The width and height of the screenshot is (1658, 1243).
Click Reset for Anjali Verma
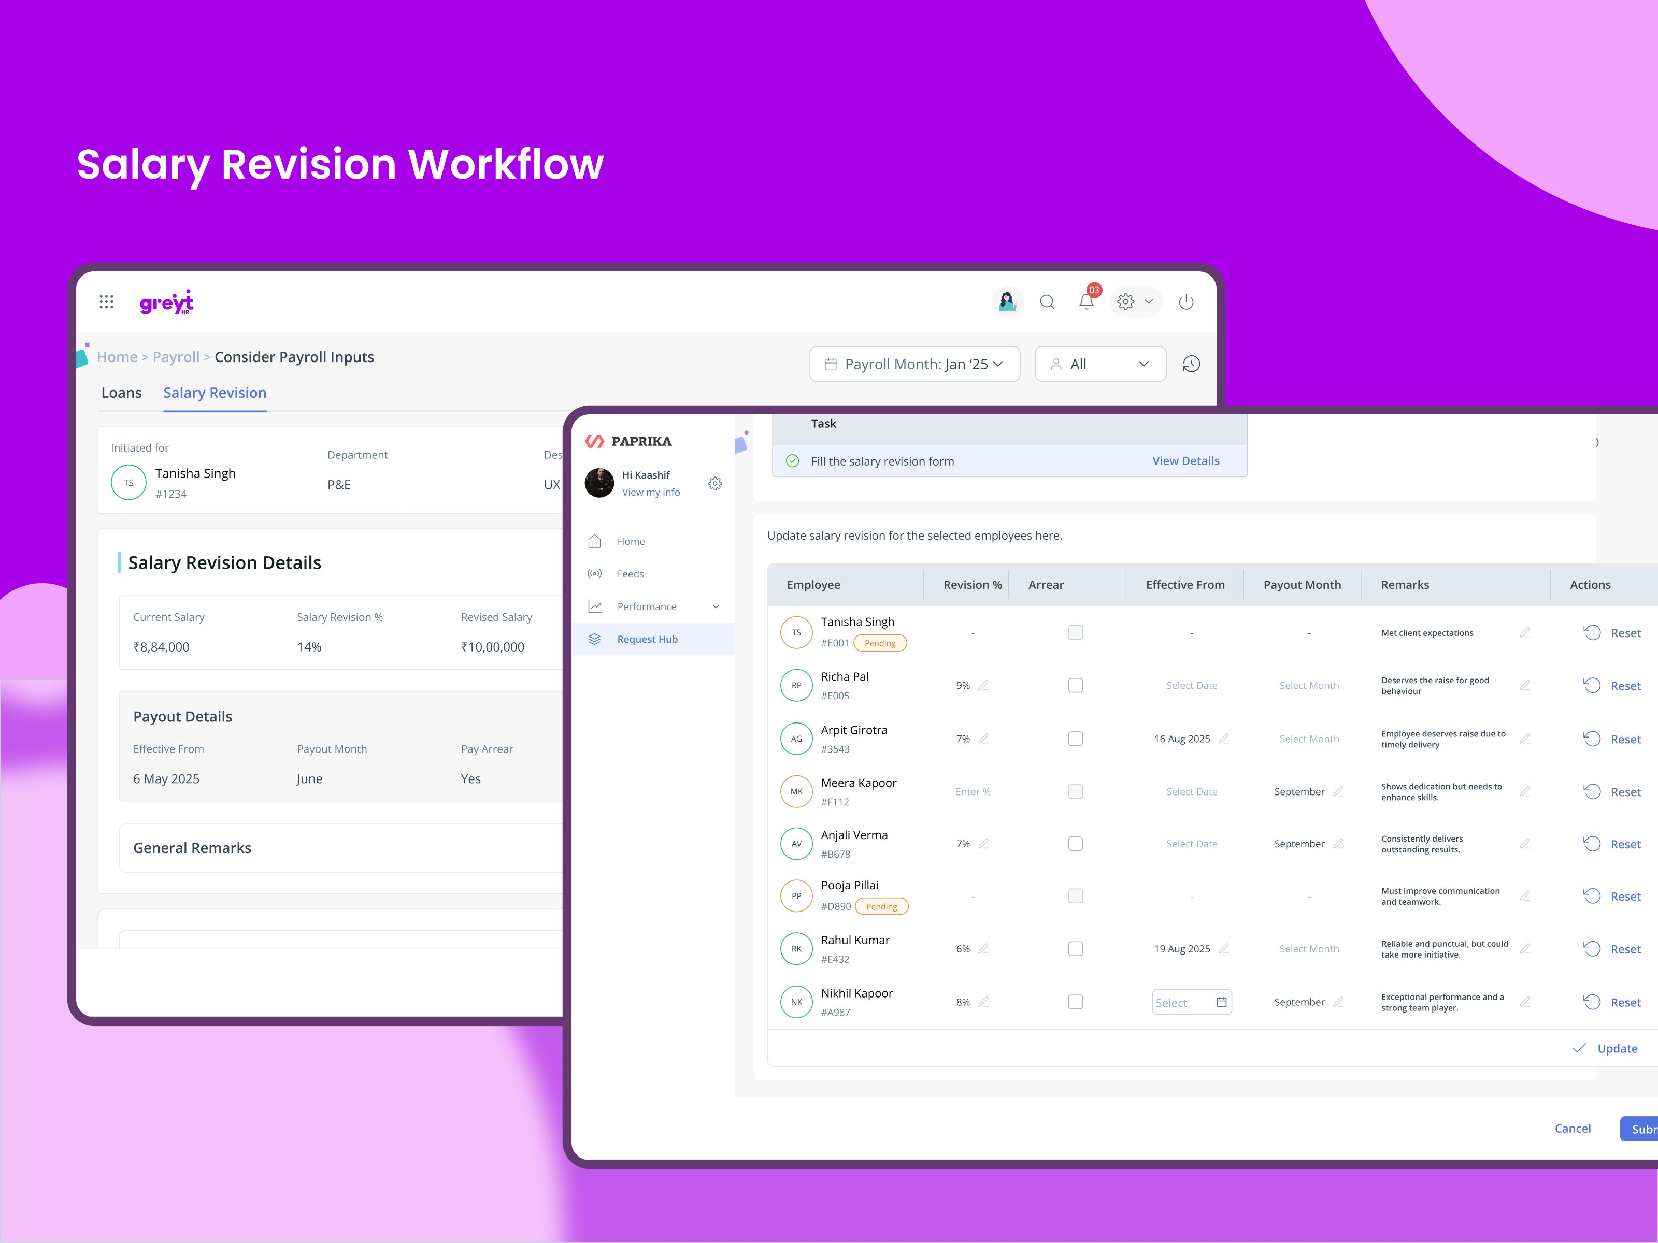point(1611,844)
